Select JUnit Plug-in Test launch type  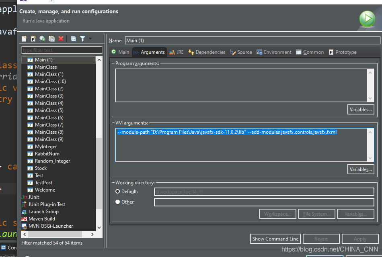coord(47,204)
